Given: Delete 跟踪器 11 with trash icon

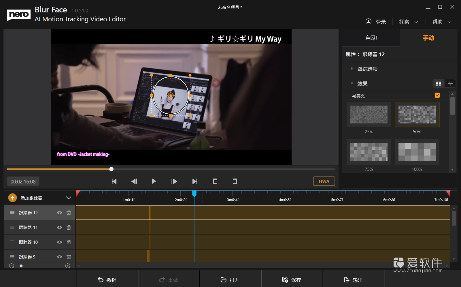Looking at the screenshot, I should 69,228.
